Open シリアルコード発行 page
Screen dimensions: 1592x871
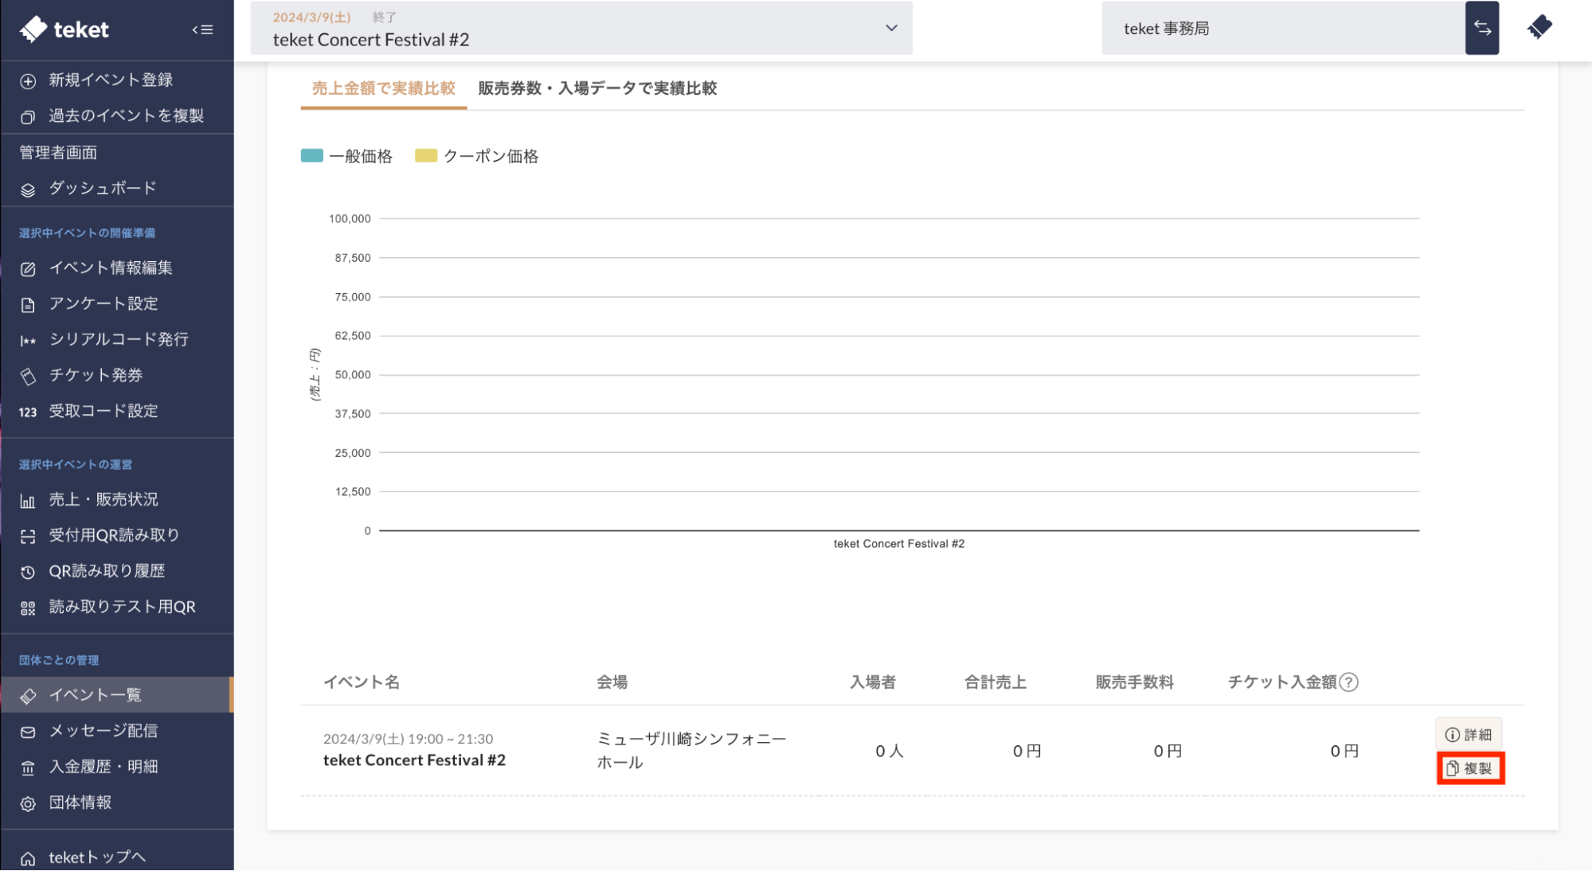117,339
